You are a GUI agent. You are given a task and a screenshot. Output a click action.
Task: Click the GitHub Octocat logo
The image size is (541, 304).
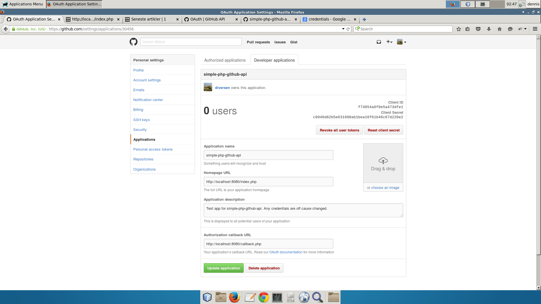coord(134,42)
